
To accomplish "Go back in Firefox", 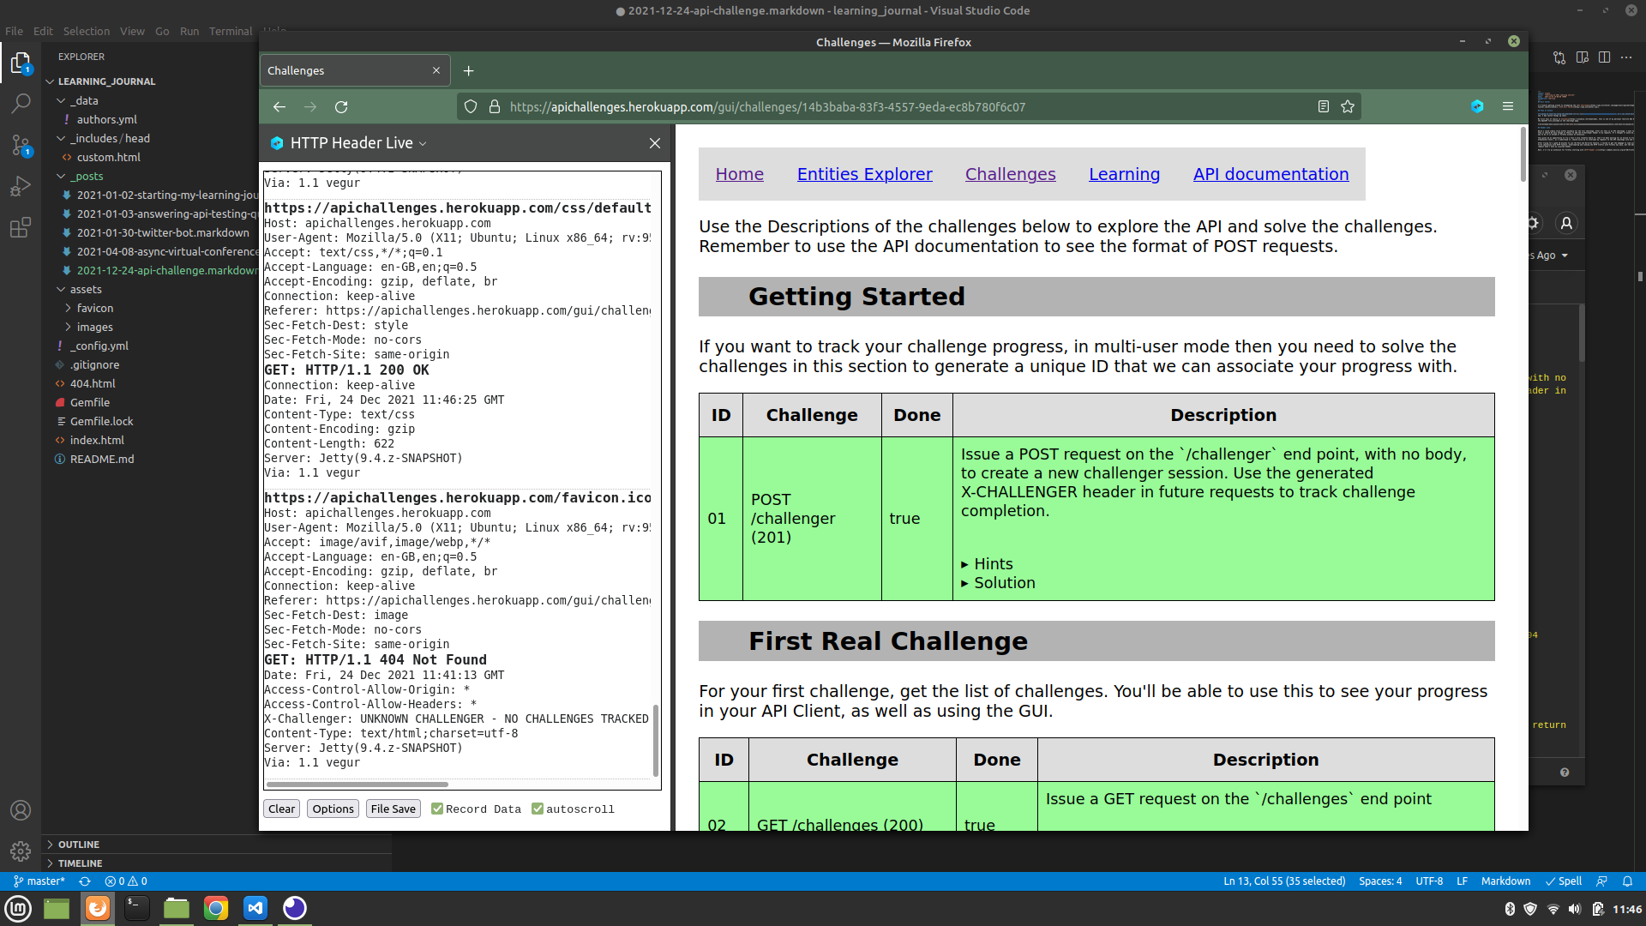I will pyautogui.click(x=279, y=107).
